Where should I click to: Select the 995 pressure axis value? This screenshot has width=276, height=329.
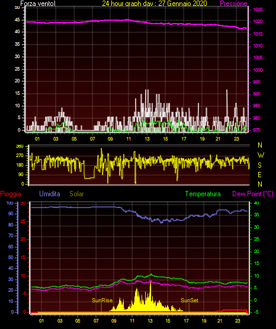tap(256, 82)
